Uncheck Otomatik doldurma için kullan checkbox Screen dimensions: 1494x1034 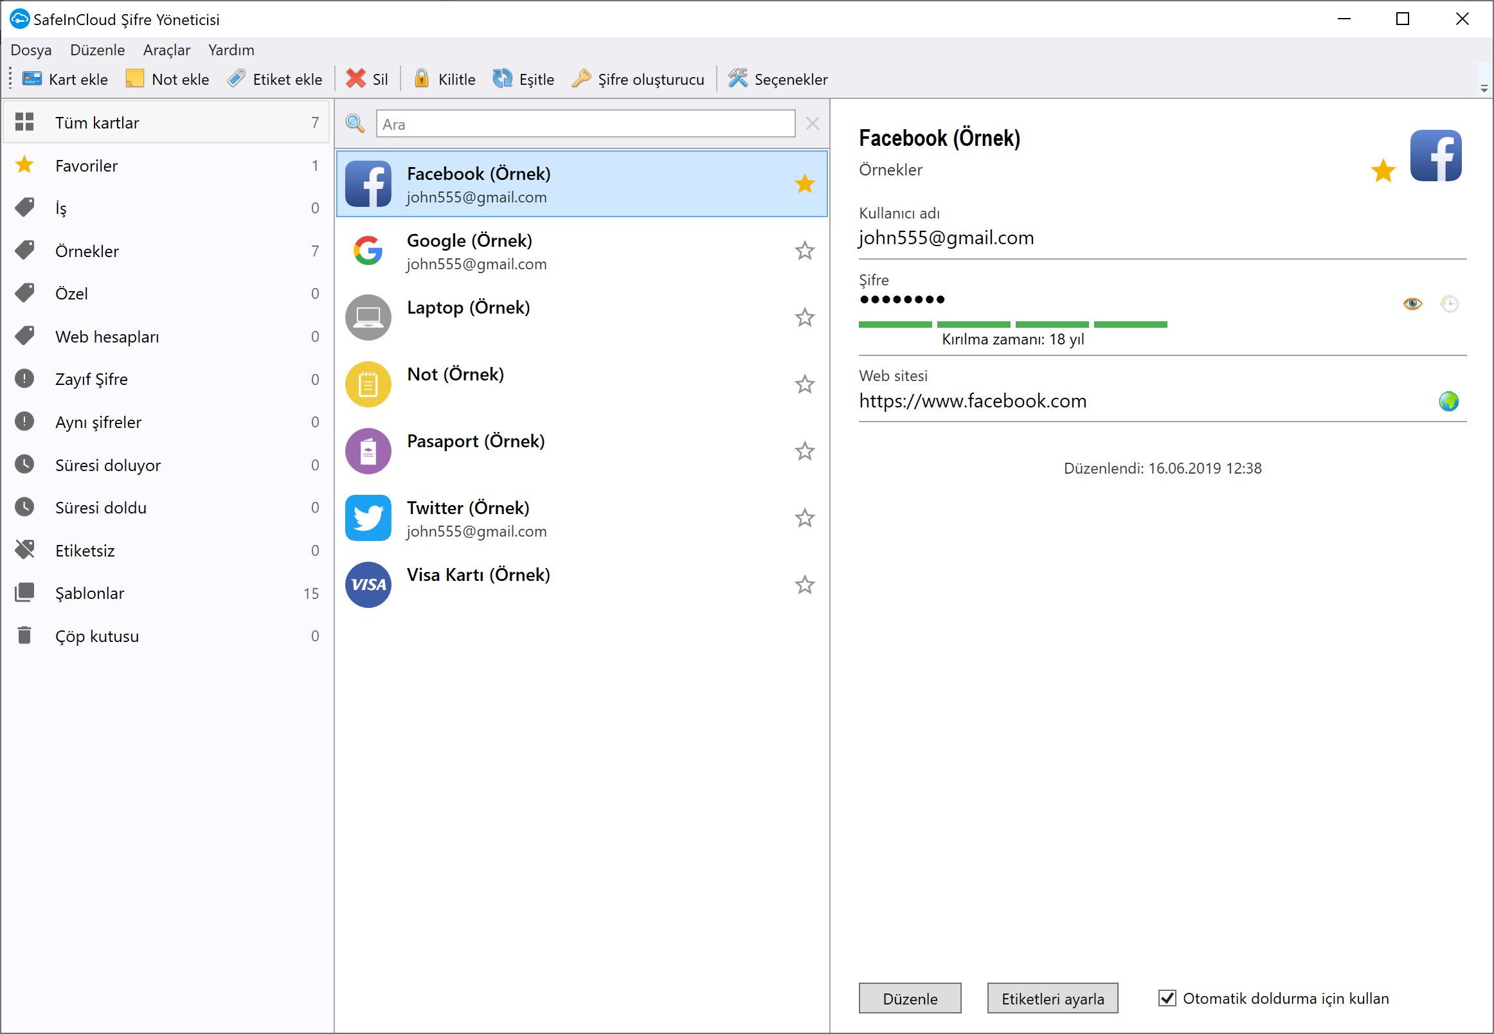(1167, 999)
